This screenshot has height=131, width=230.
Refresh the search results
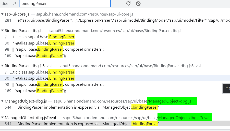(x=128, y=3)
